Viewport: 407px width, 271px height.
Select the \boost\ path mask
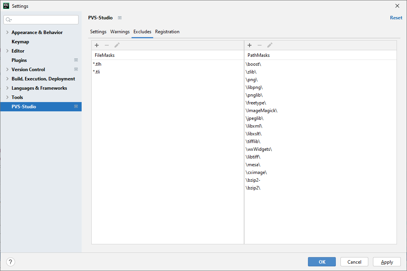click(x=321, y=64)
